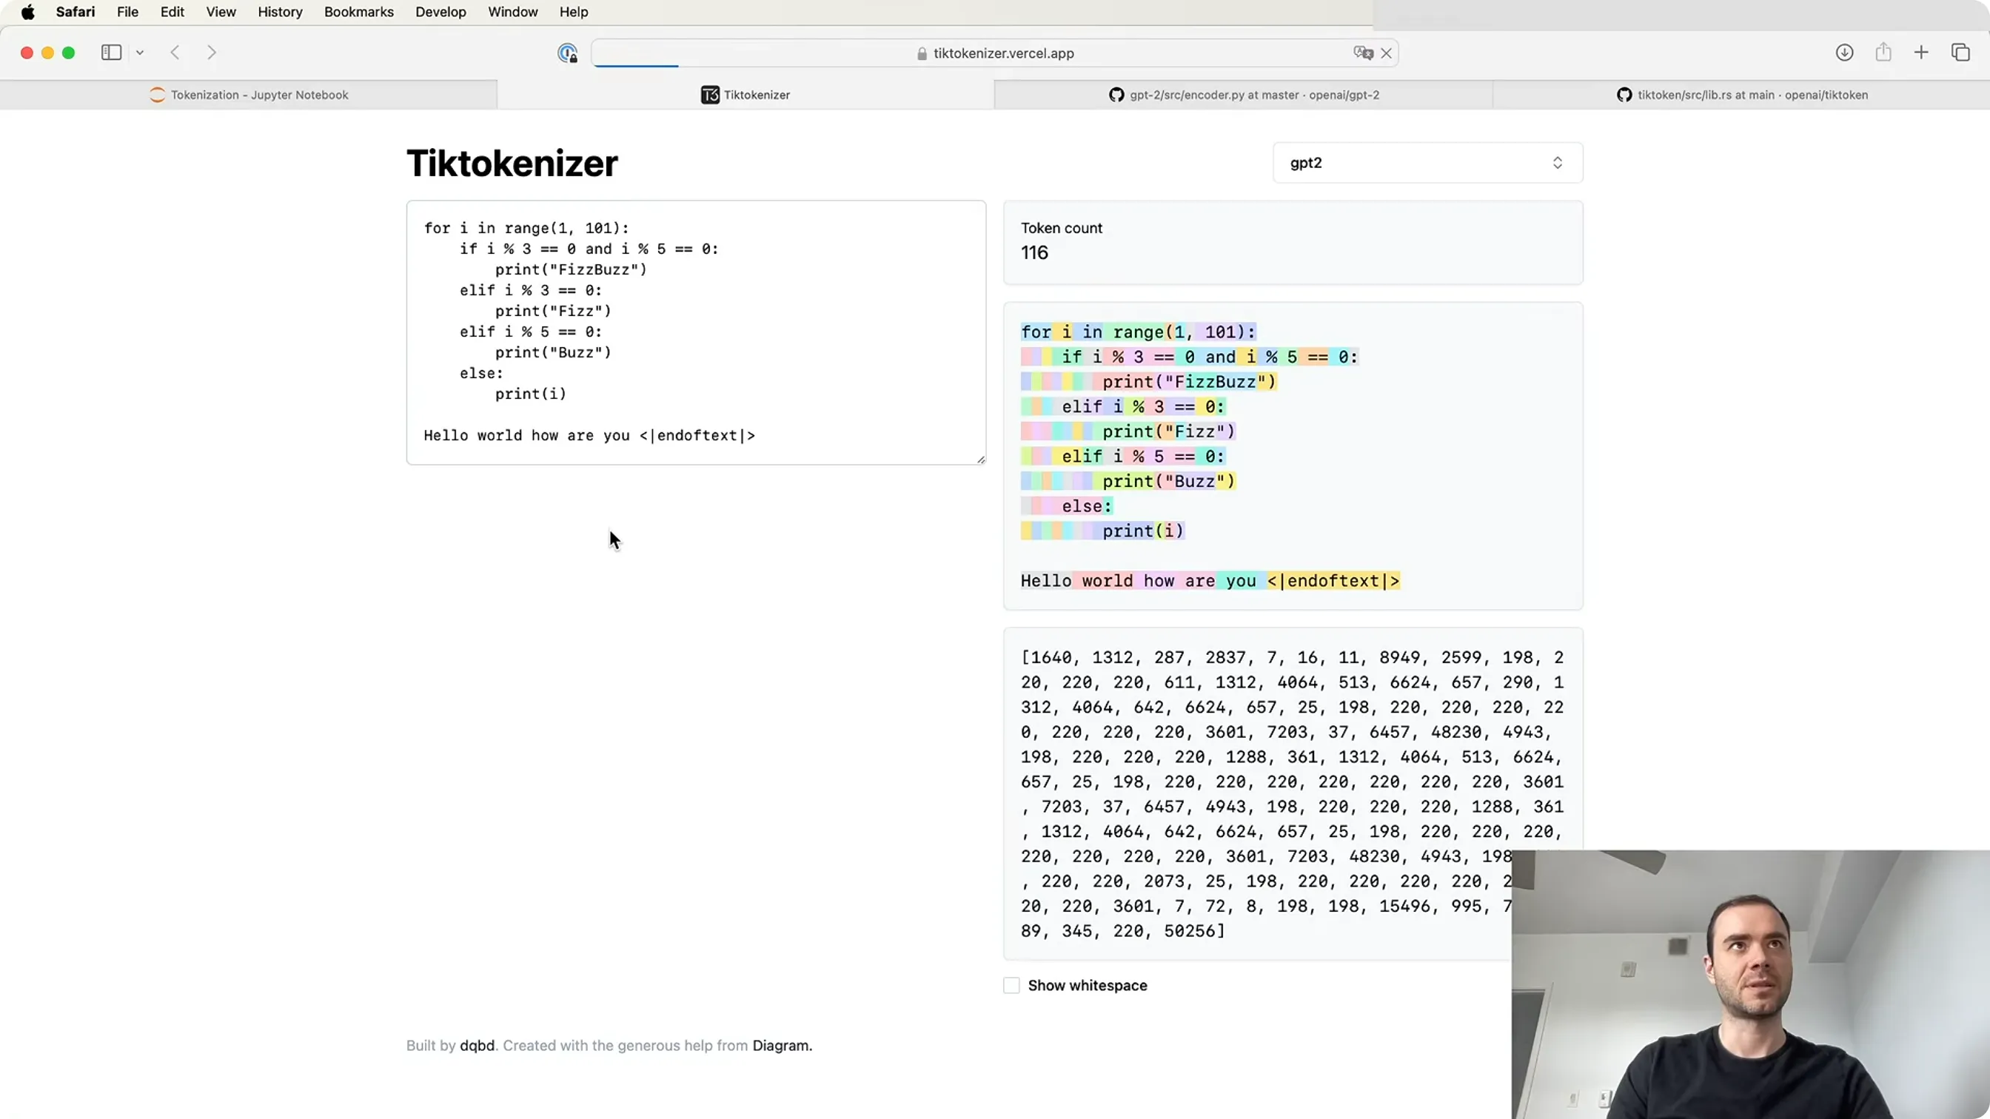Open the Window menu
Viewport: 1990px width, 1119px height.
click(513, 13)
